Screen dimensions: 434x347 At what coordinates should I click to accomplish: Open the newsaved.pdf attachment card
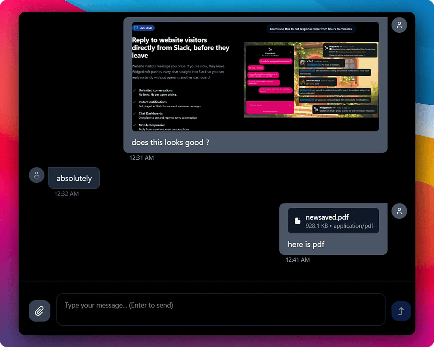click(333, 220)
